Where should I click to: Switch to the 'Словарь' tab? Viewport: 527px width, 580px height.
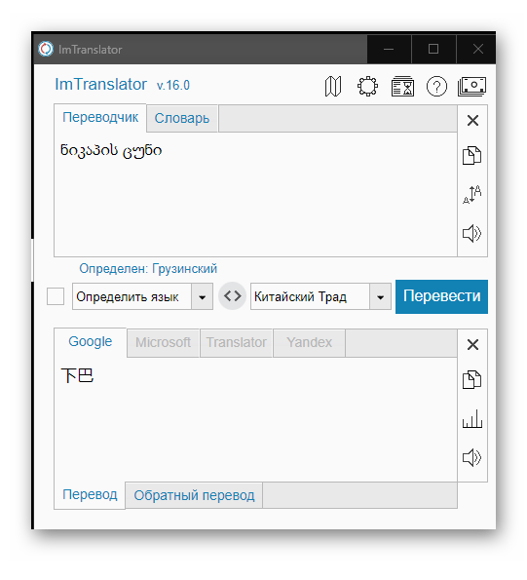pos(182,118)
